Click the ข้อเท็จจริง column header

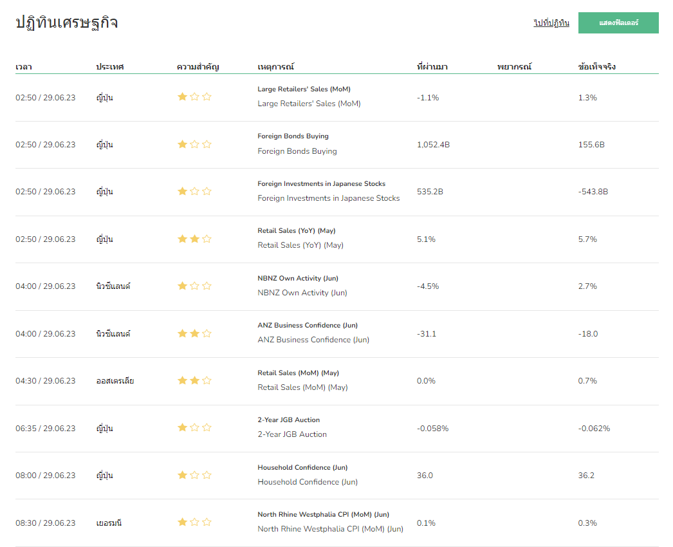597,67
